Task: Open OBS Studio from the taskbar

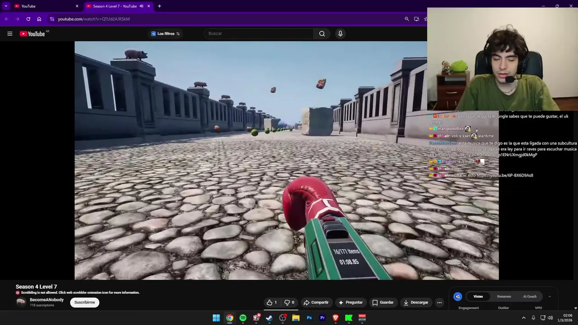Action: coord(283,318)
